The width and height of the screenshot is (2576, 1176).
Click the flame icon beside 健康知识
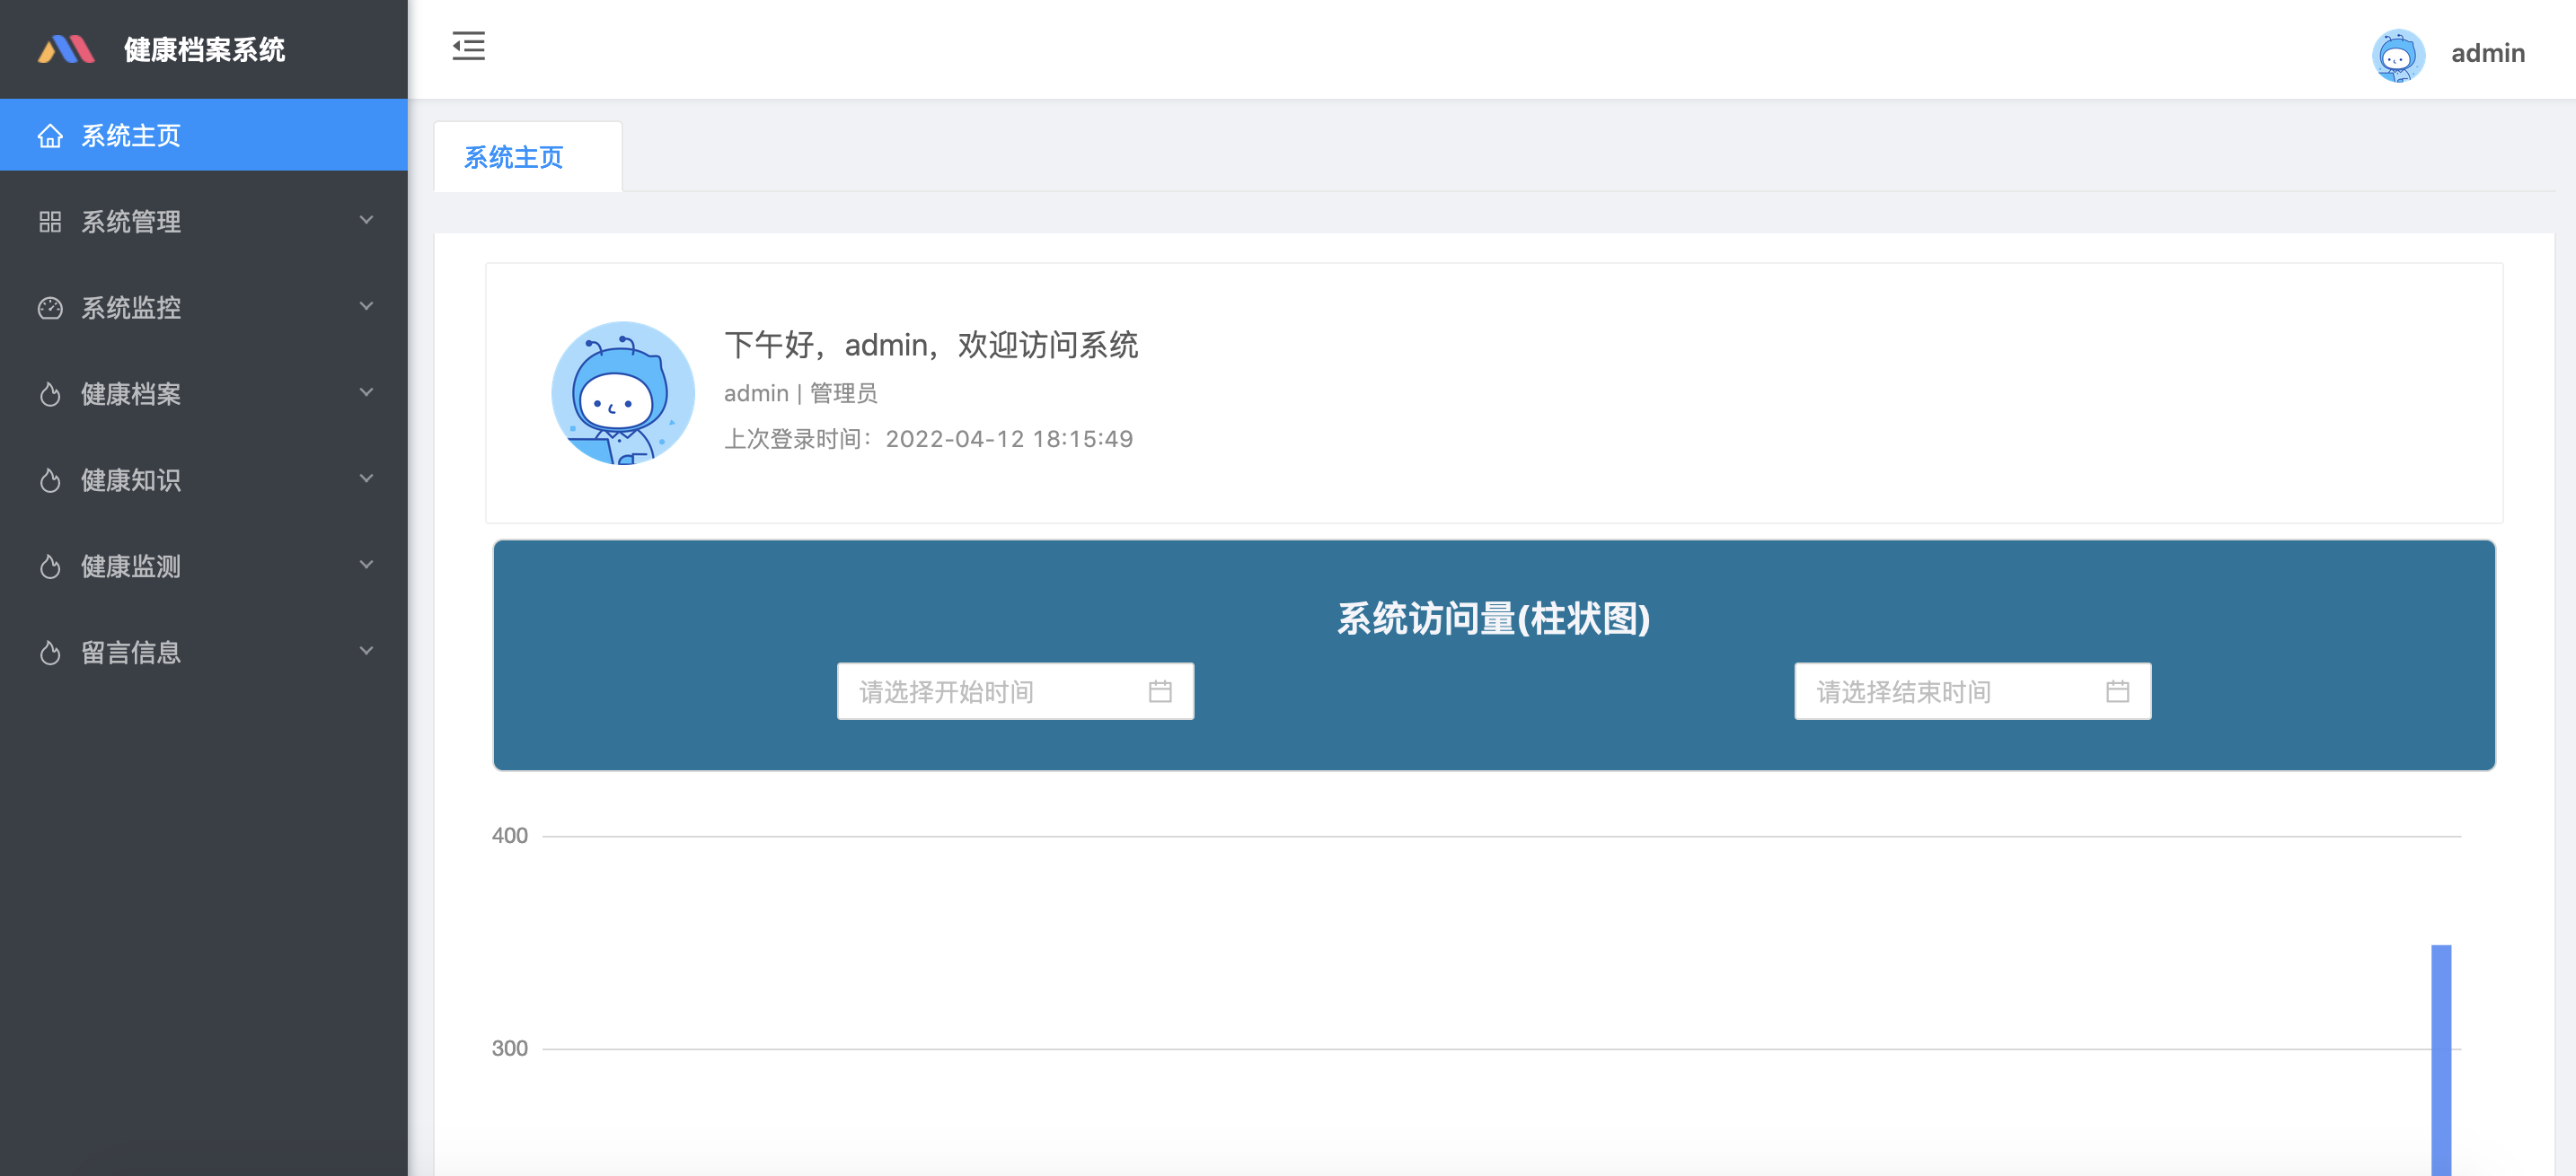(x=50, y=480)
